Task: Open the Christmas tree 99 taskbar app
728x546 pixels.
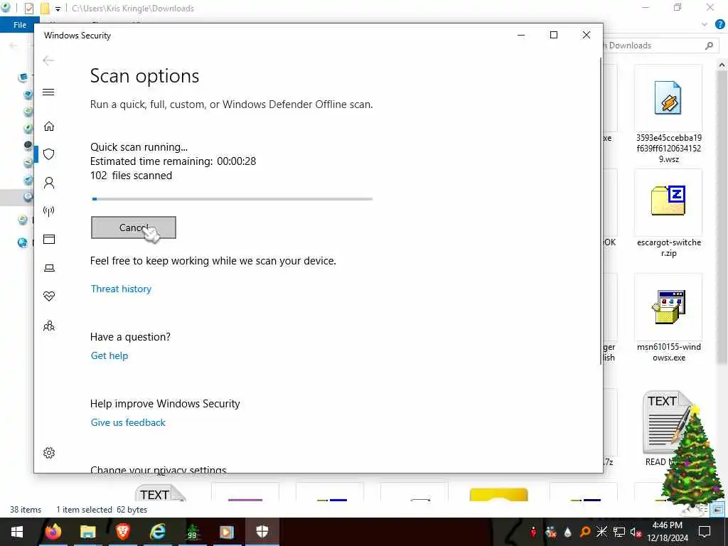Action: (192, 532)
